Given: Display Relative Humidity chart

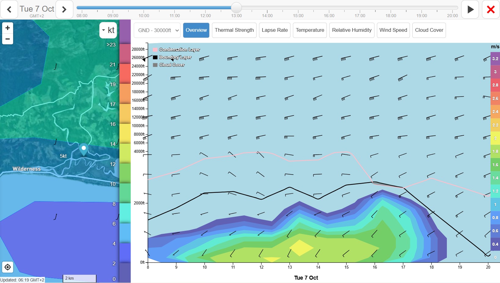Looking at the screenshot, I should coord(352,30).
